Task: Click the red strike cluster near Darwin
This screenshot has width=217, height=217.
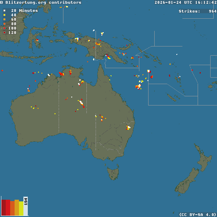Action: [61, 74]
